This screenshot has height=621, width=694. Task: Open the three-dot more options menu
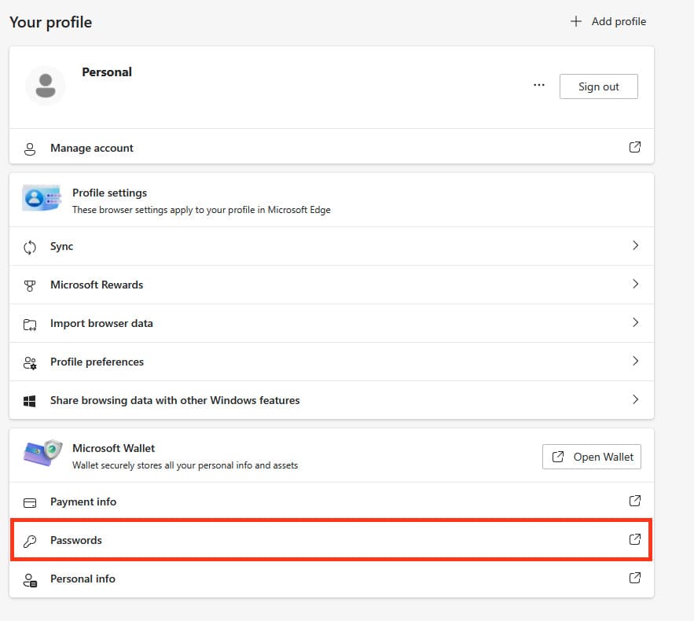538,86
